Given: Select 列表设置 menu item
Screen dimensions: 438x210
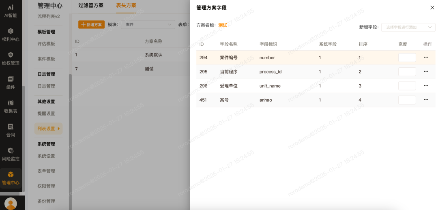Looking at the screenshot, I should pyautogui.click(x=48, y=129).
